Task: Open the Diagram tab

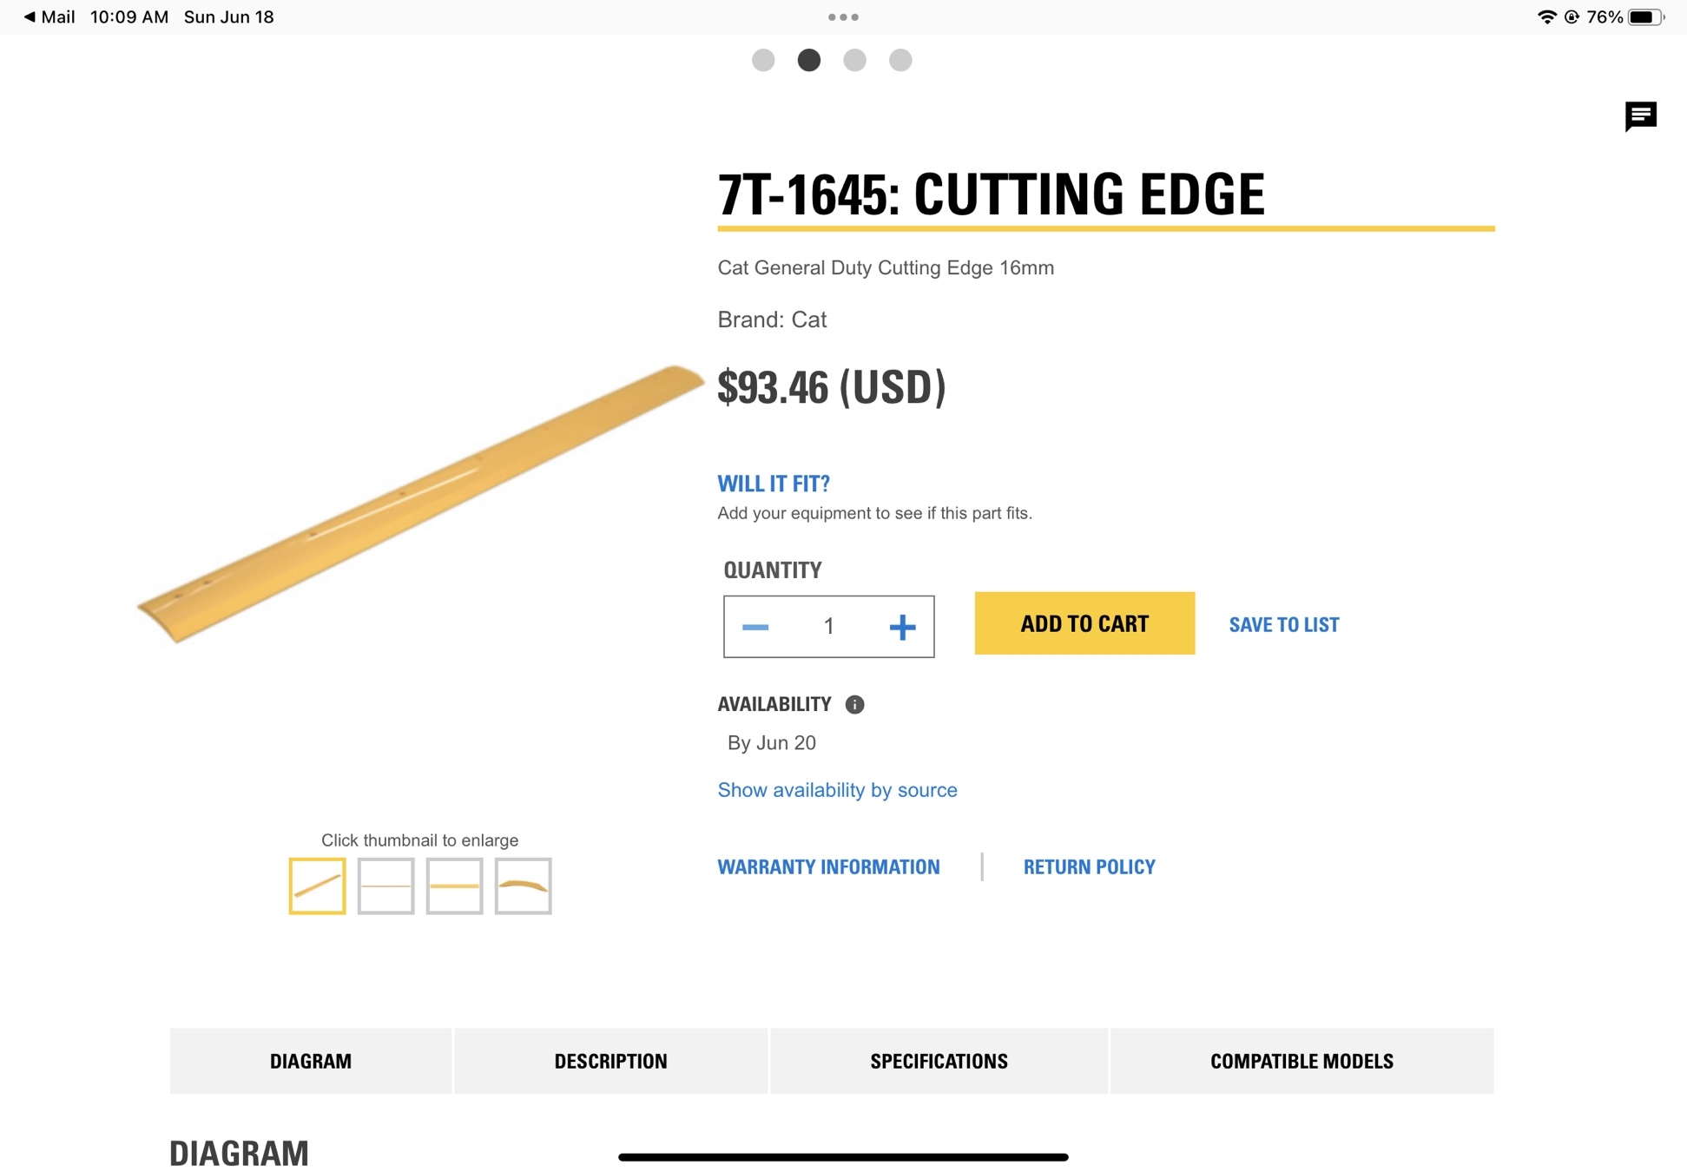Action: point(311,1061)
